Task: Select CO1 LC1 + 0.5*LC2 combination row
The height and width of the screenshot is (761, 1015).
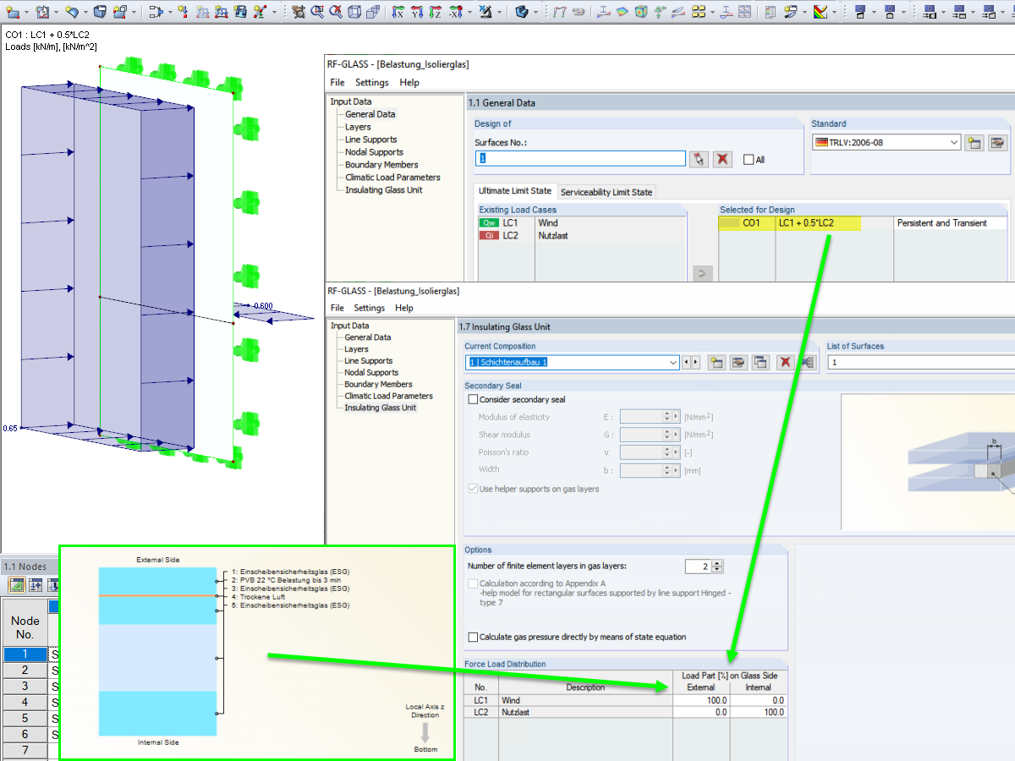Action: (x=863, y=223)
